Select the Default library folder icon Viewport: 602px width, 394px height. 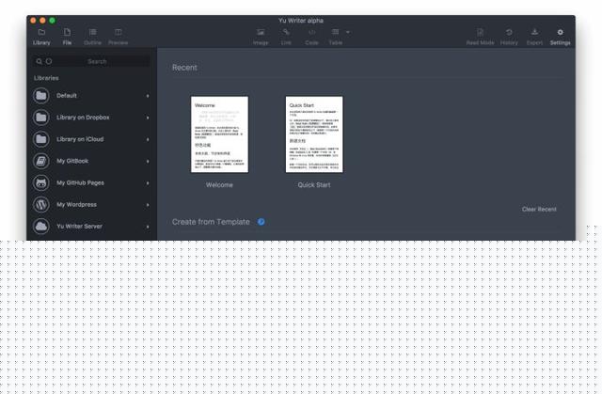[41, 96]
